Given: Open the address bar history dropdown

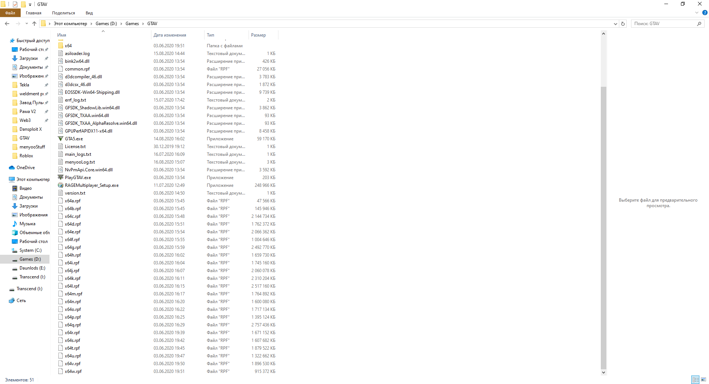Looking at the screenshot, I should 616,24.
